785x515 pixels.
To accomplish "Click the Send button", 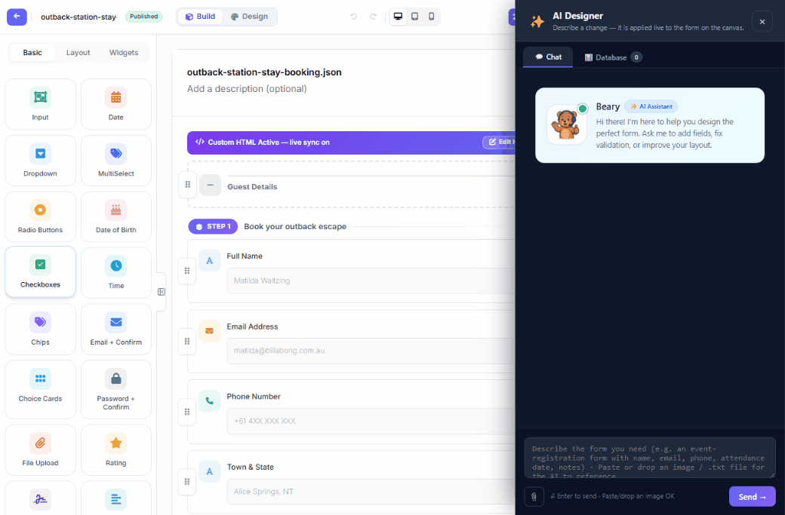I will (x=752, y=496).
